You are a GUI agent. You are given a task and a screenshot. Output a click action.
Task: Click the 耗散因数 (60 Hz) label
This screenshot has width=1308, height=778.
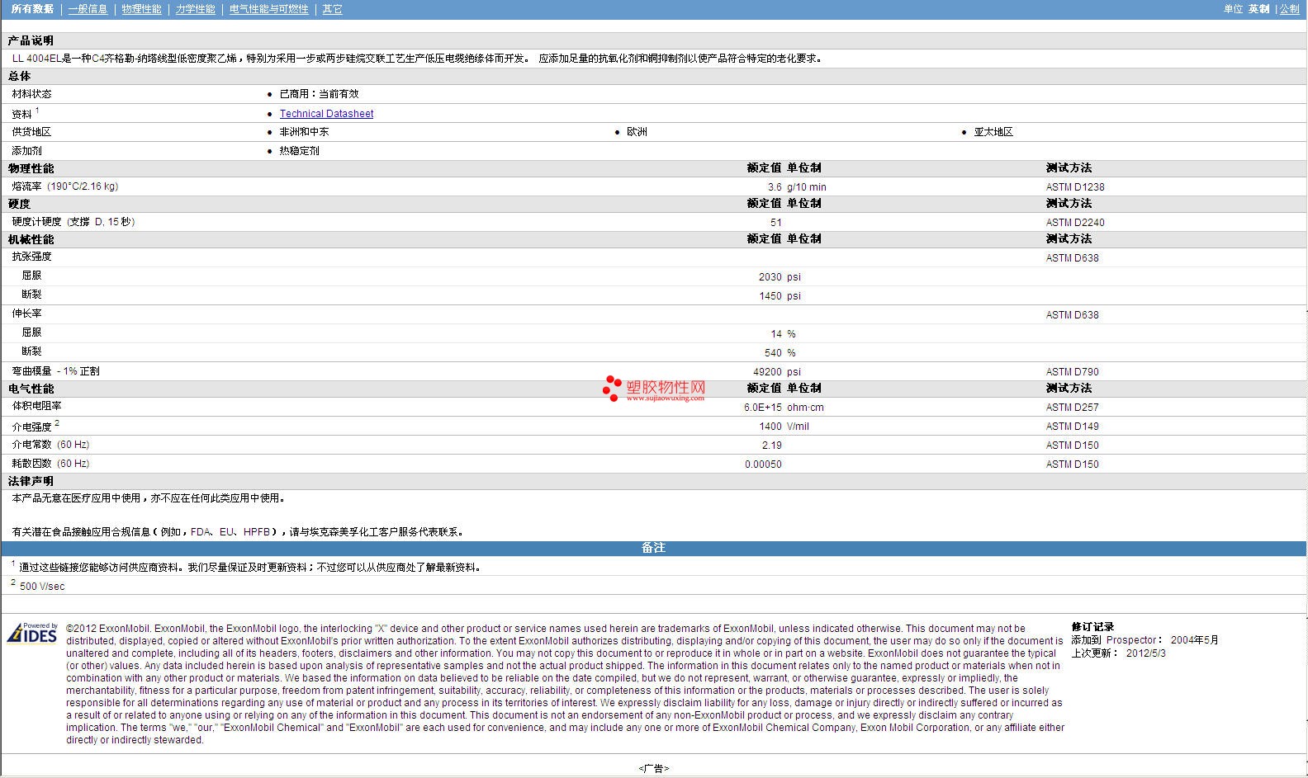pyautogui.click(x=50, y=464)
